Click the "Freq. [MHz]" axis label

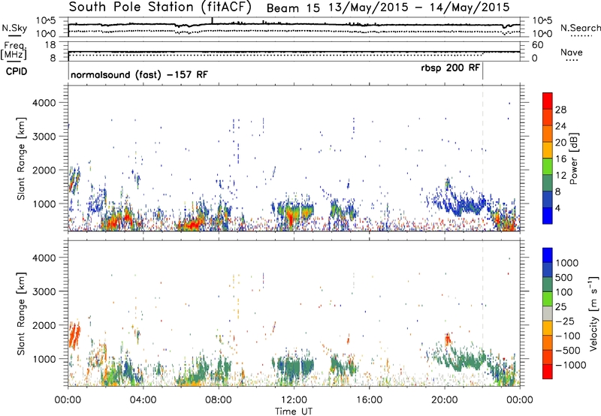click(x=14, y=51)
